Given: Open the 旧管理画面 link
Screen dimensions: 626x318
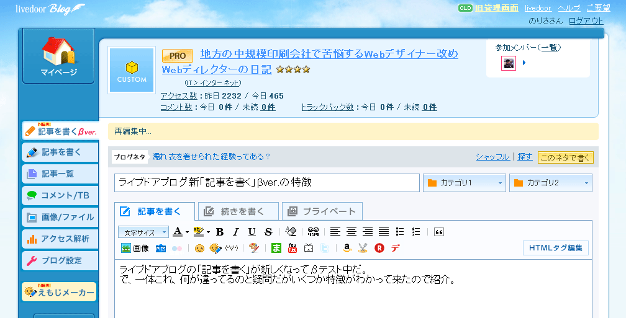Looking at the screenshot, I should point(496,8).
